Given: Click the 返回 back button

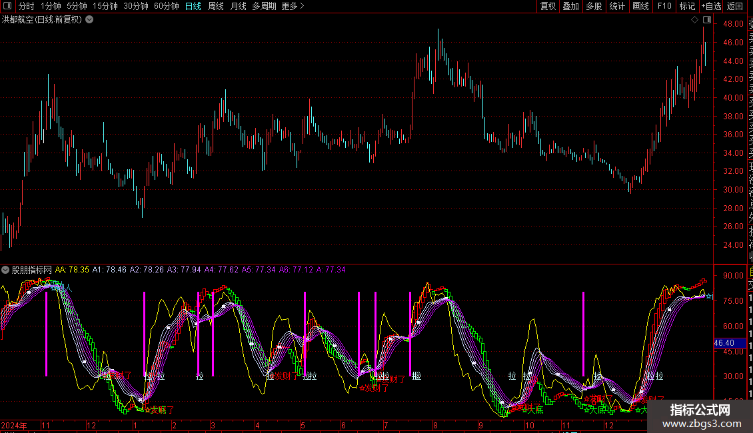Looking at the screenshot, I should tap(734, 6).
